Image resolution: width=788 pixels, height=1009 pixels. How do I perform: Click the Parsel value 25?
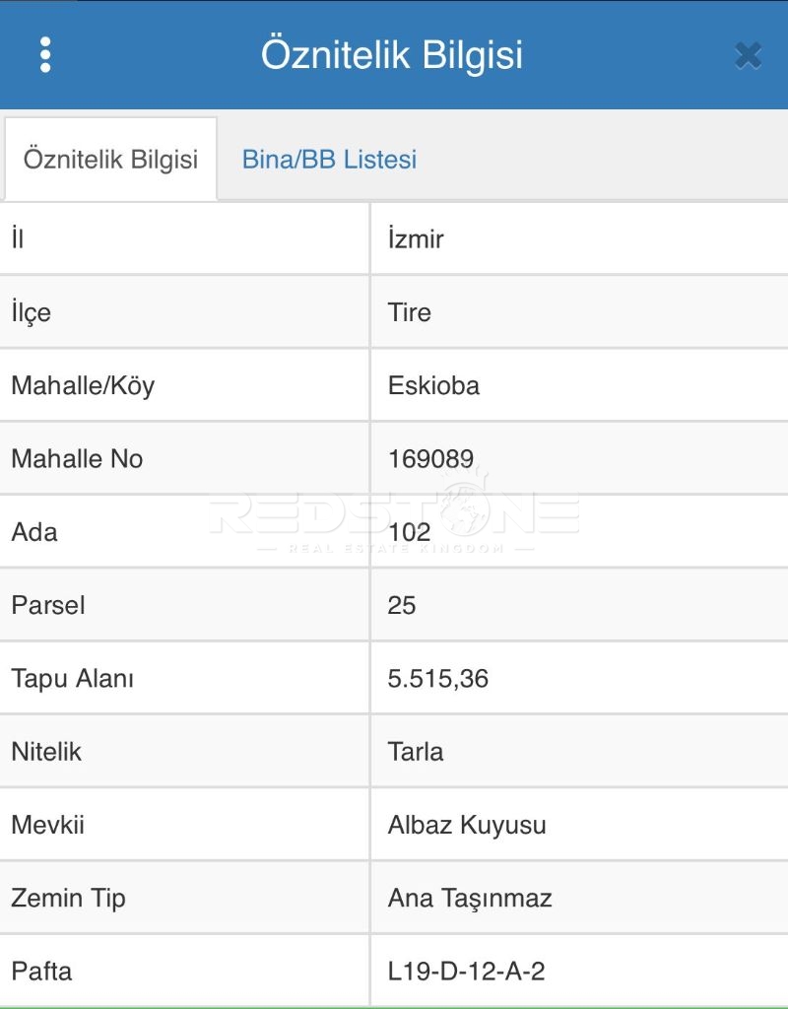point(402,606)
